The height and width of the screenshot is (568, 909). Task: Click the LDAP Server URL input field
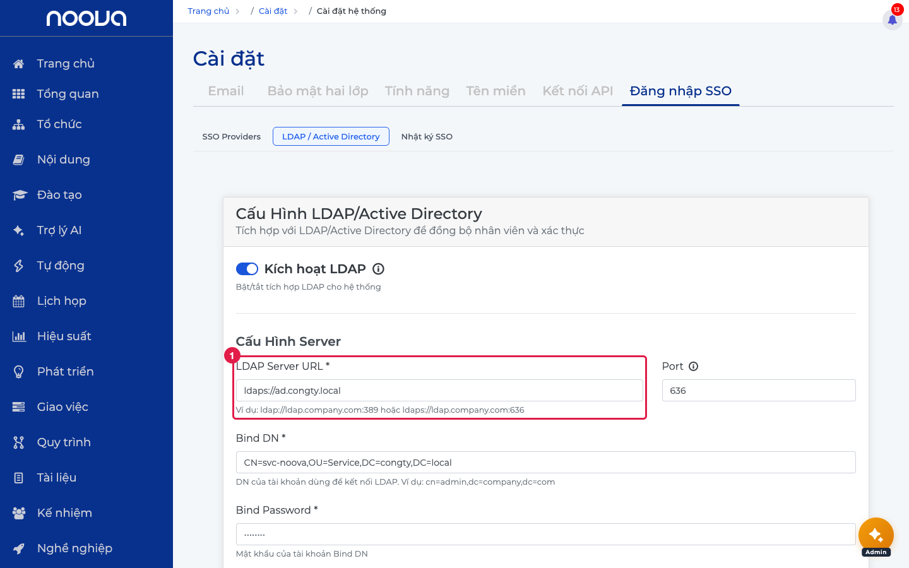pyautogui.click(x=439, y=391)
